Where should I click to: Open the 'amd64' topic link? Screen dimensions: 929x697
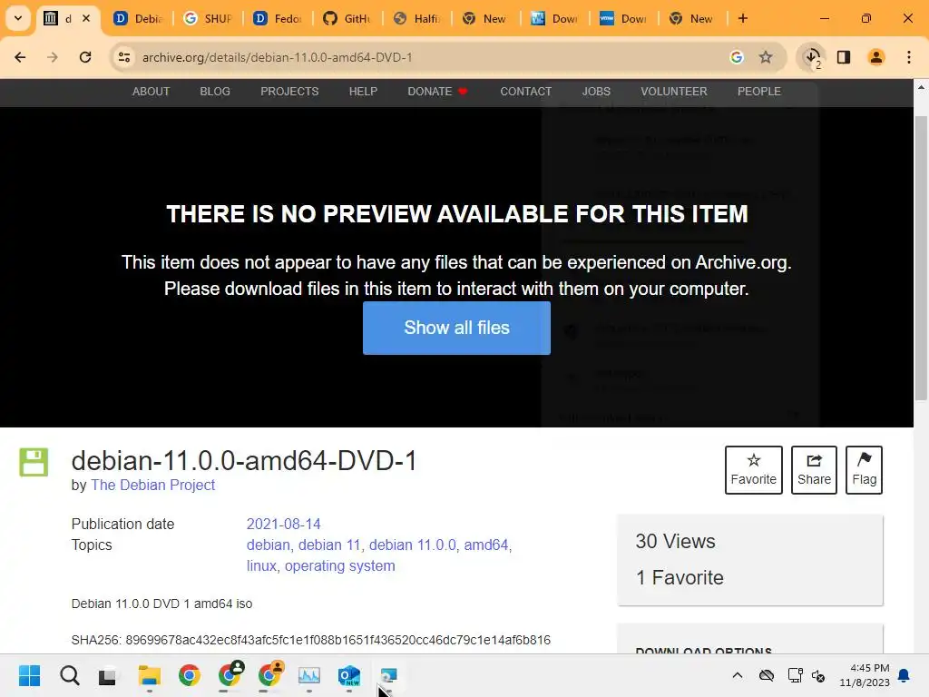coord(486,545)
